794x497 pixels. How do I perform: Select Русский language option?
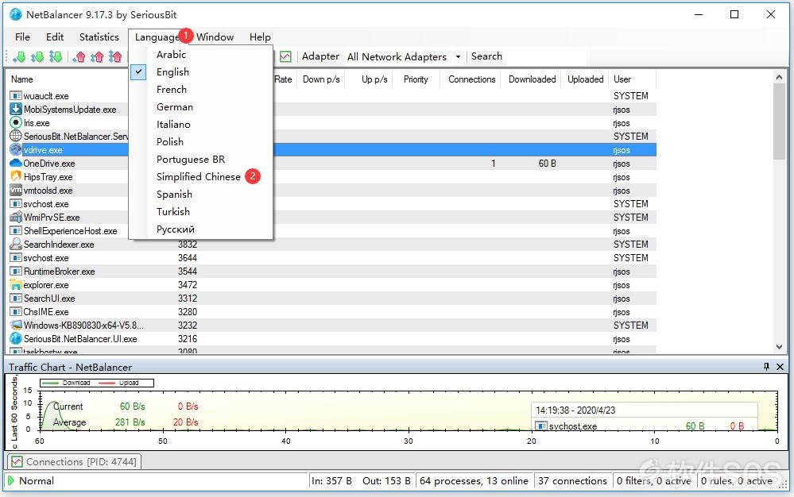175,229
